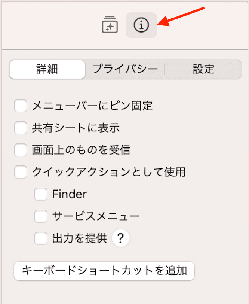Tick the 画面上のものを受信 checkbox

click(x=21, y=150)
